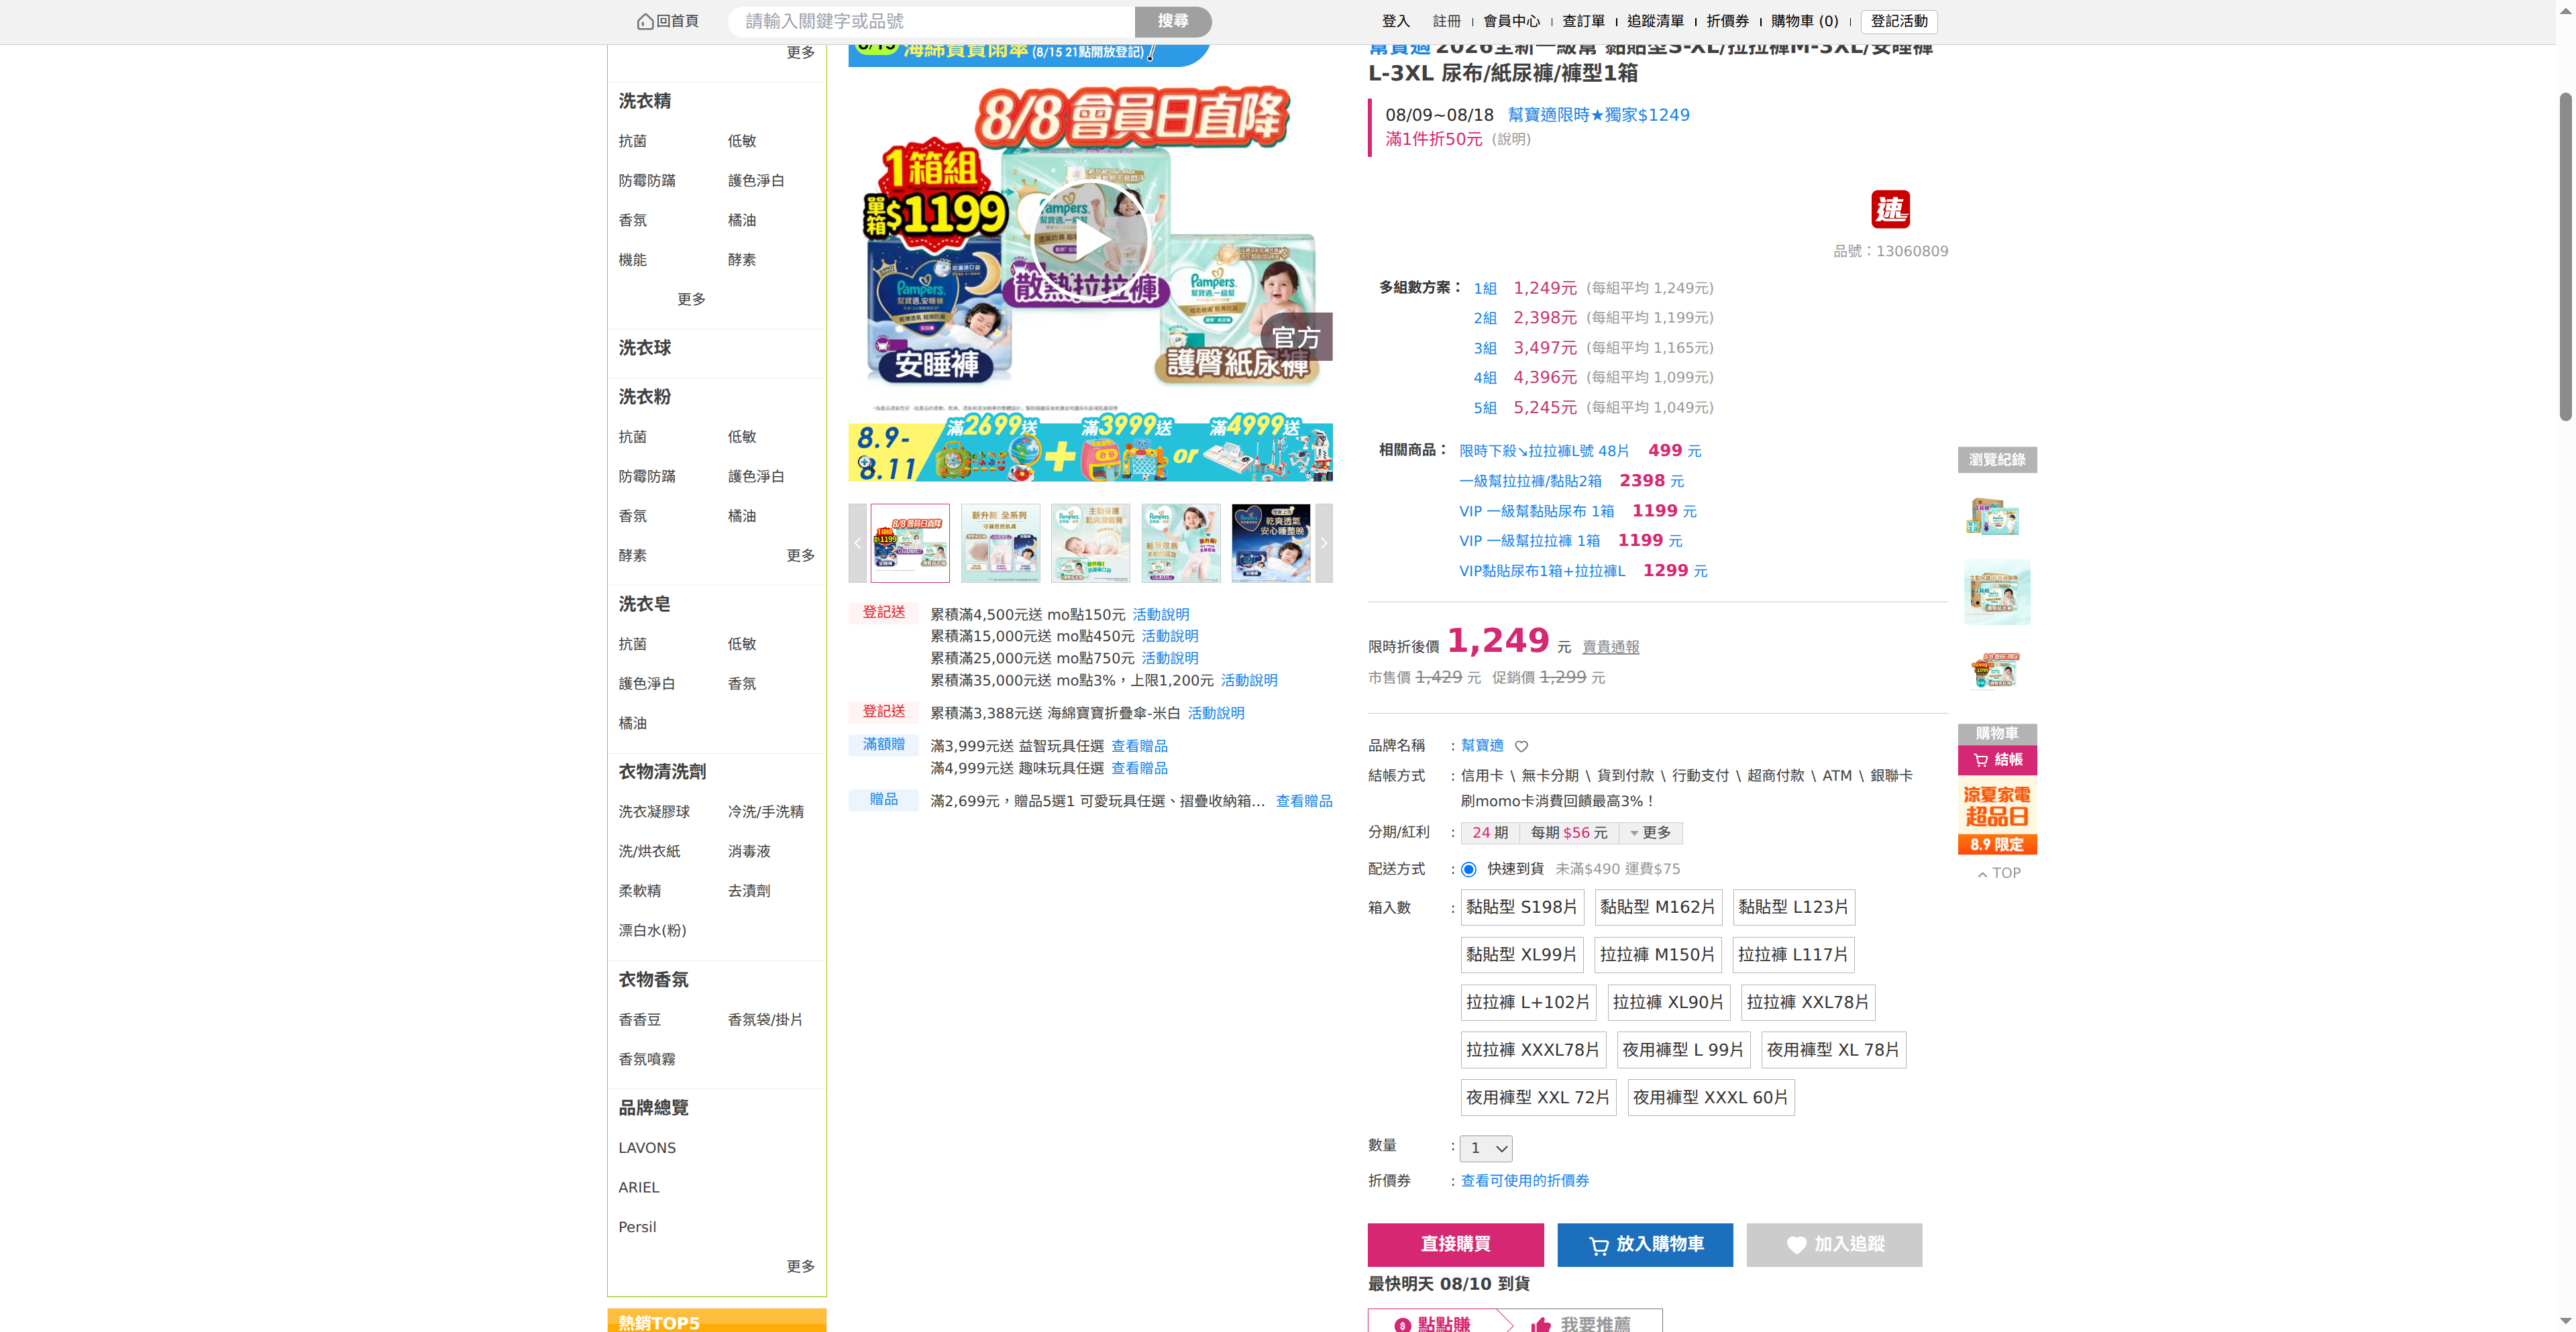Open 追蹤清單 in top menu

pos(1655,21)
